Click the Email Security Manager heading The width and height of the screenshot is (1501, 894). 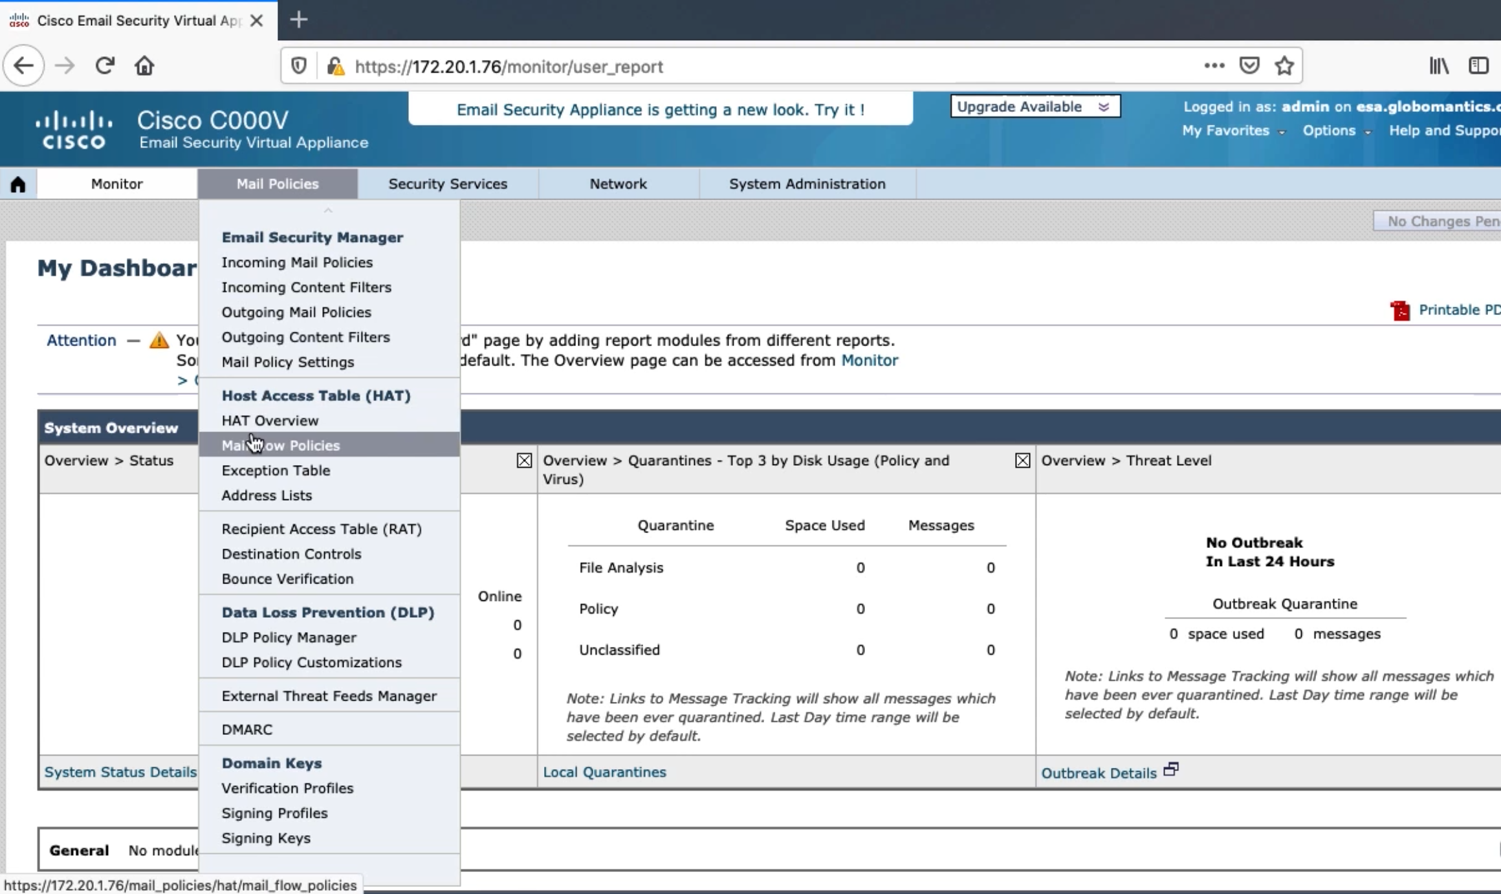click(x=312, y=237)
